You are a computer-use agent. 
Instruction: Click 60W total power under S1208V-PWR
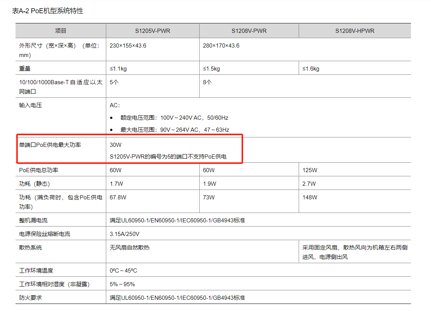tap(209, 170)
